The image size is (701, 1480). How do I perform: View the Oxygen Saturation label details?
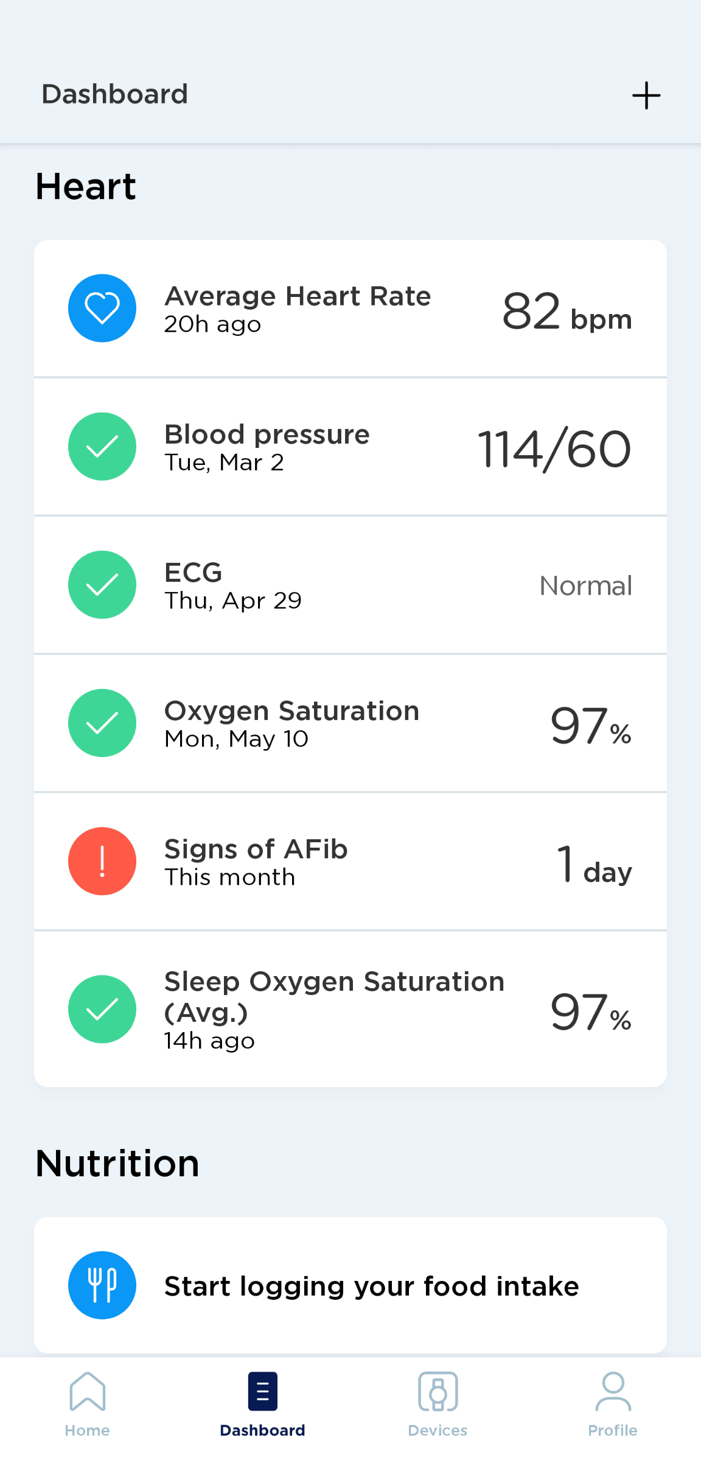292,711
